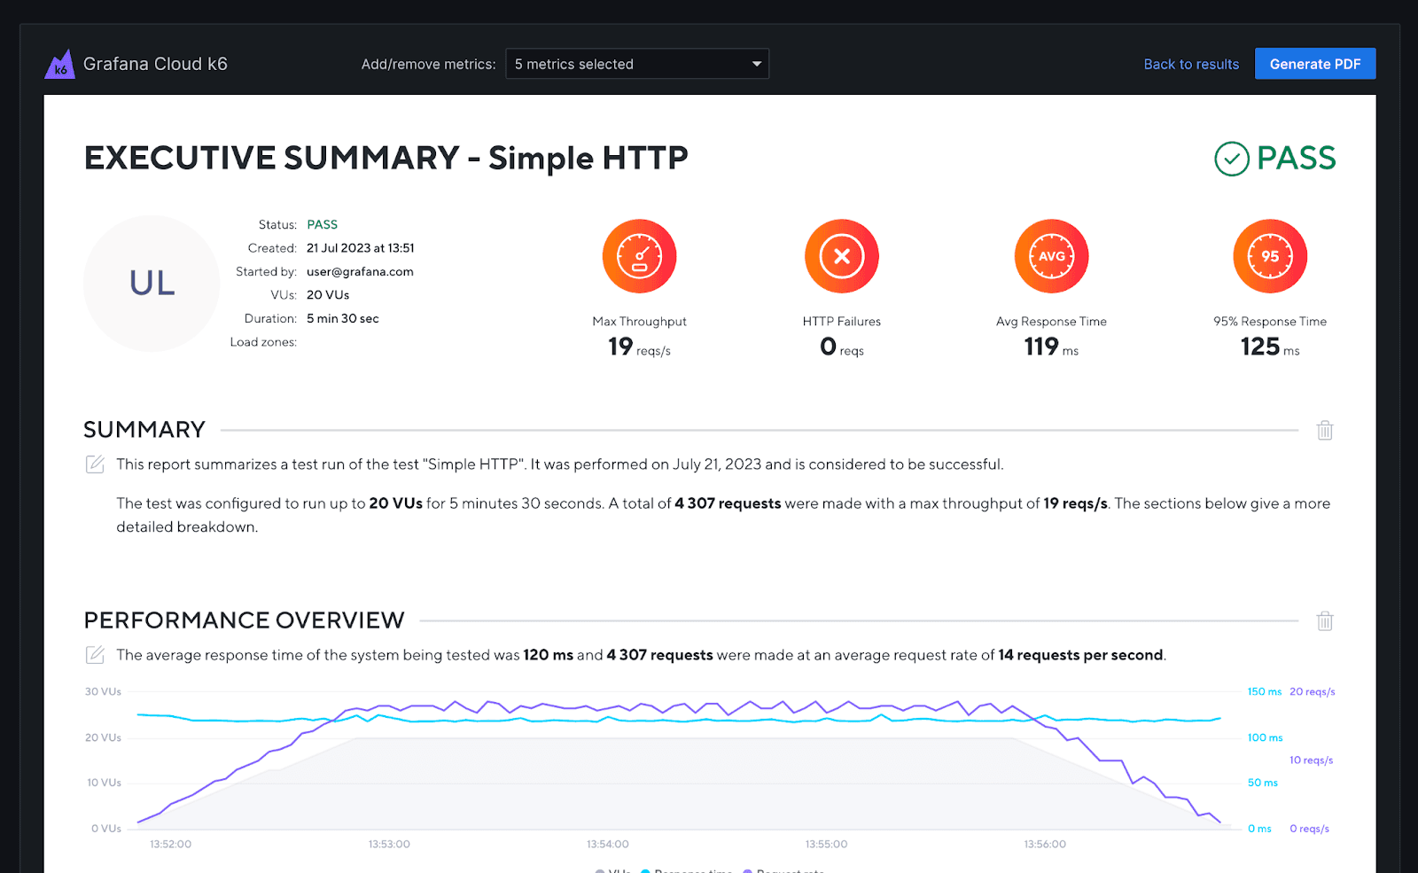The width and height of the screenshot is (1418, 873).
Task: Open the Add/remove metrics dropdown
Action: click(x=636, y=63)
